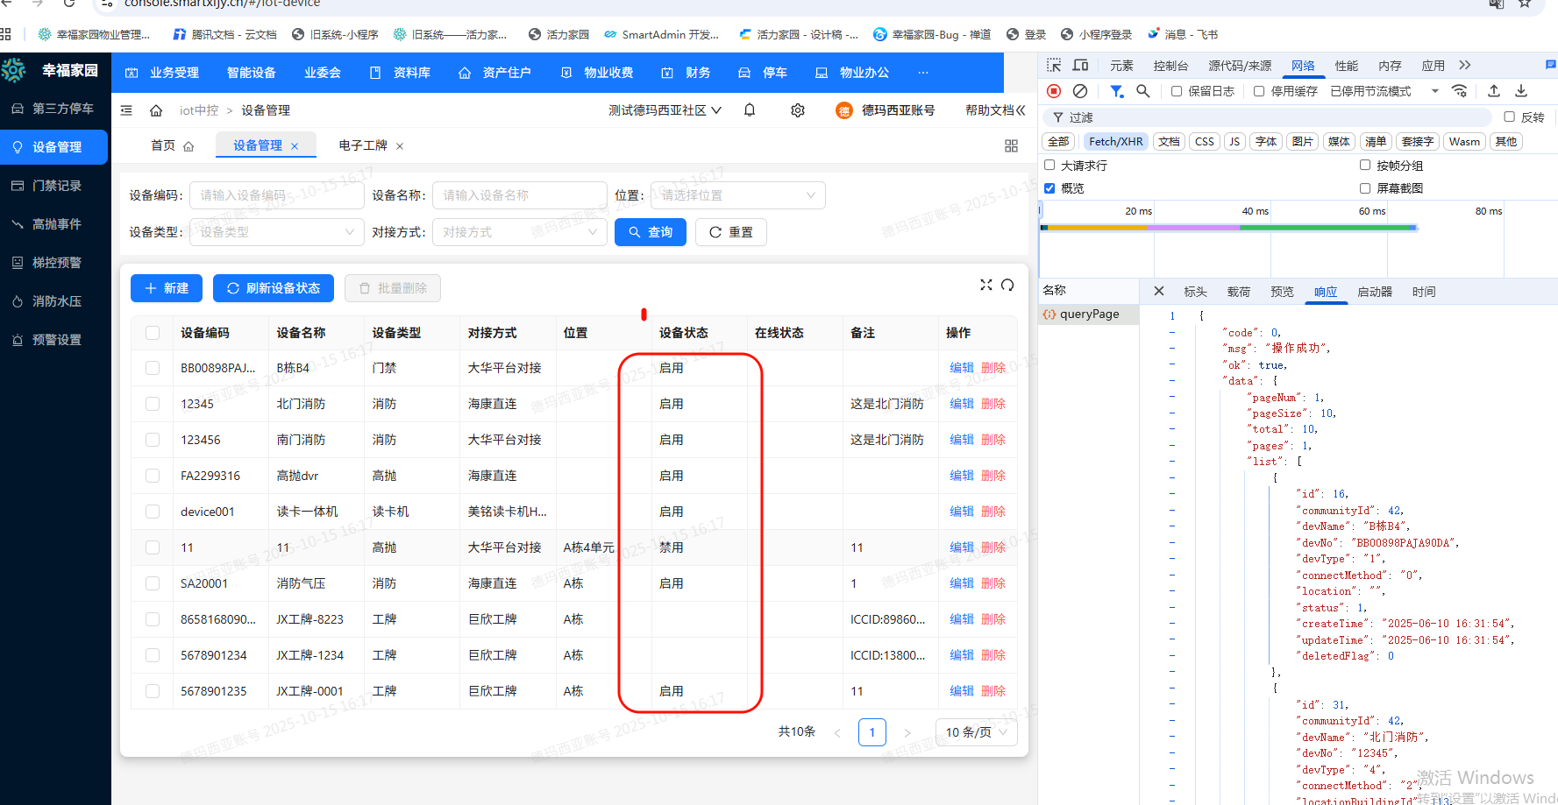Click the 新建 button above the table

pyautogui.click(x=166, y=287)
